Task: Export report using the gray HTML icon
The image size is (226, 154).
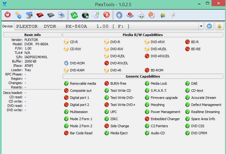Action: coord(51,15)
